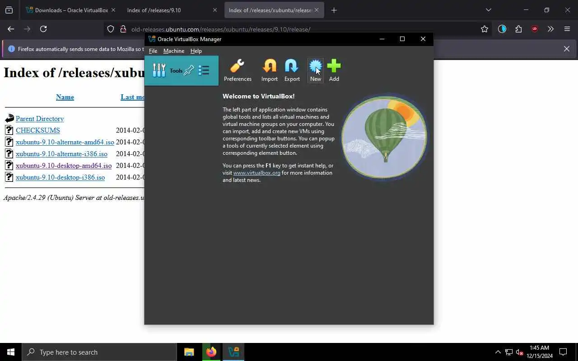This screenshot has height=361, width=578.
Task: Select the Tools item in VirtualBox
Action: click(x=182, y=70)
